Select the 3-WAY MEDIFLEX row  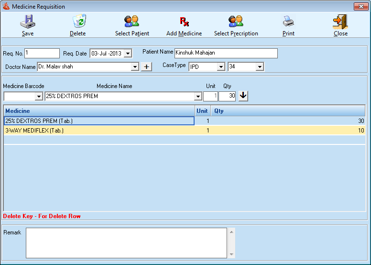[x=96, y=131]
